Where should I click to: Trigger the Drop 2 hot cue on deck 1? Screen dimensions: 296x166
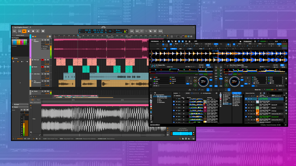177,77
